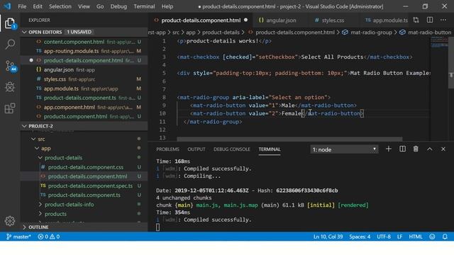
Task: Open the Debug menu
Action: pyautogui.click(x=118, y=6)
